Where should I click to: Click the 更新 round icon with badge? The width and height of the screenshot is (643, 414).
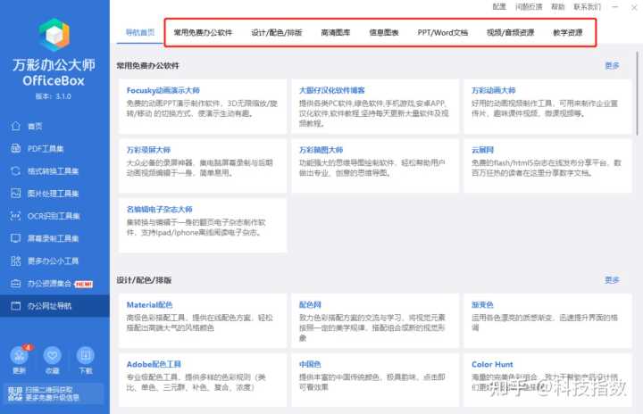click(x=20, y=355)
